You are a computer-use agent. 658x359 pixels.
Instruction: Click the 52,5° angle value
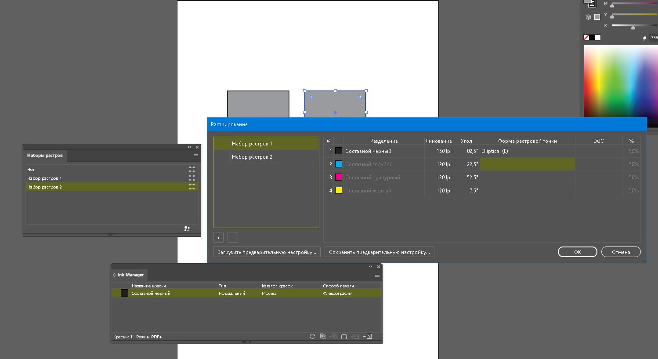click(x=473, y=178)
